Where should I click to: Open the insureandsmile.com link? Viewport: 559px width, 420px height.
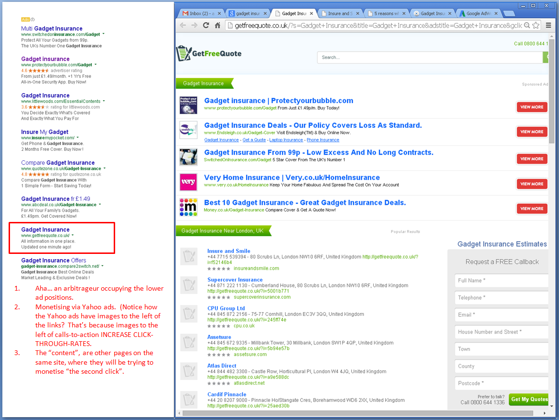256,269
